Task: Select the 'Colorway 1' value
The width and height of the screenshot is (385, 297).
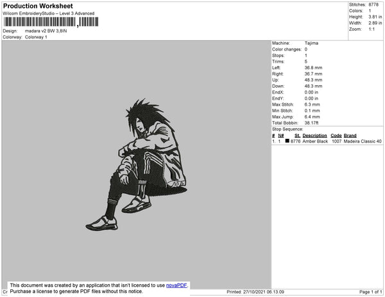Action: 36,37
